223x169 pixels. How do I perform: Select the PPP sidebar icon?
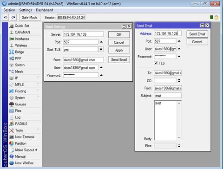tap(12, 58)
